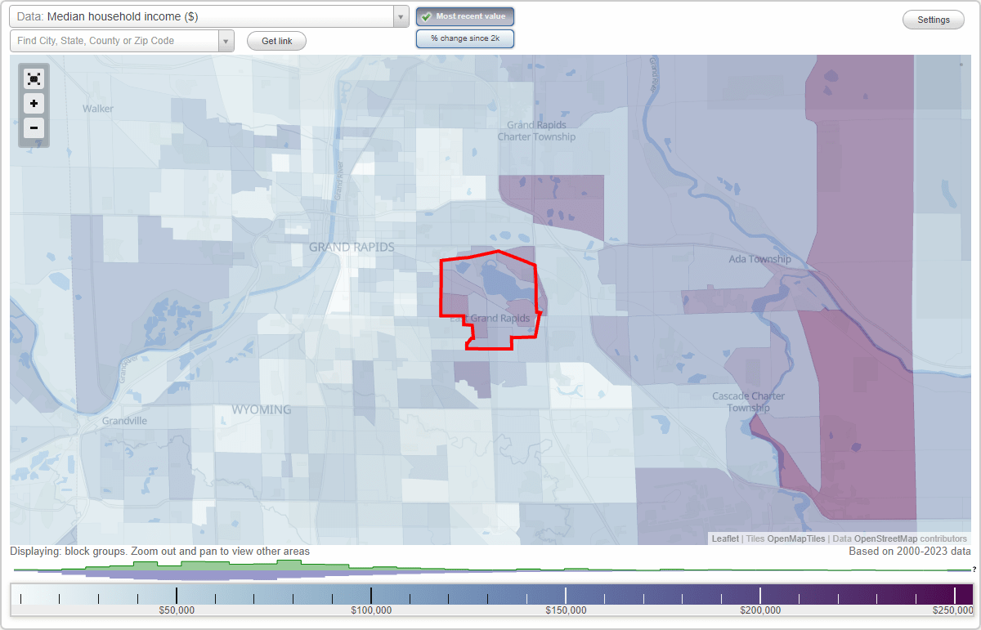Screen dimensions: 981x630
Task: Click the Get link button
Action: 275,40
